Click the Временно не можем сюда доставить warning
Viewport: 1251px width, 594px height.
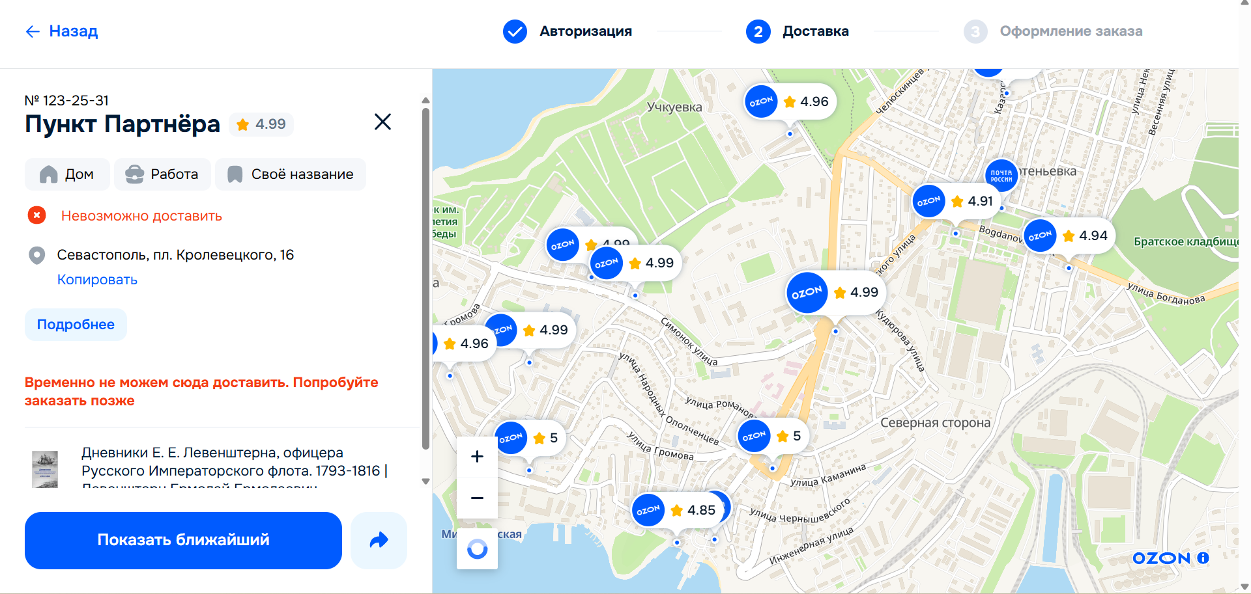[x=201, y=392]
